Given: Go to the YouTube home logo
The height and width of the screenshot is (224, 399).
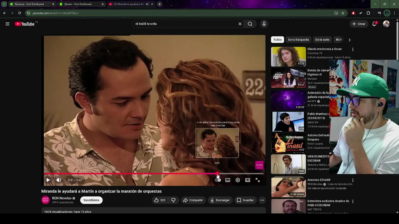Looking at the screenshot, I should (x=25, y=24).
